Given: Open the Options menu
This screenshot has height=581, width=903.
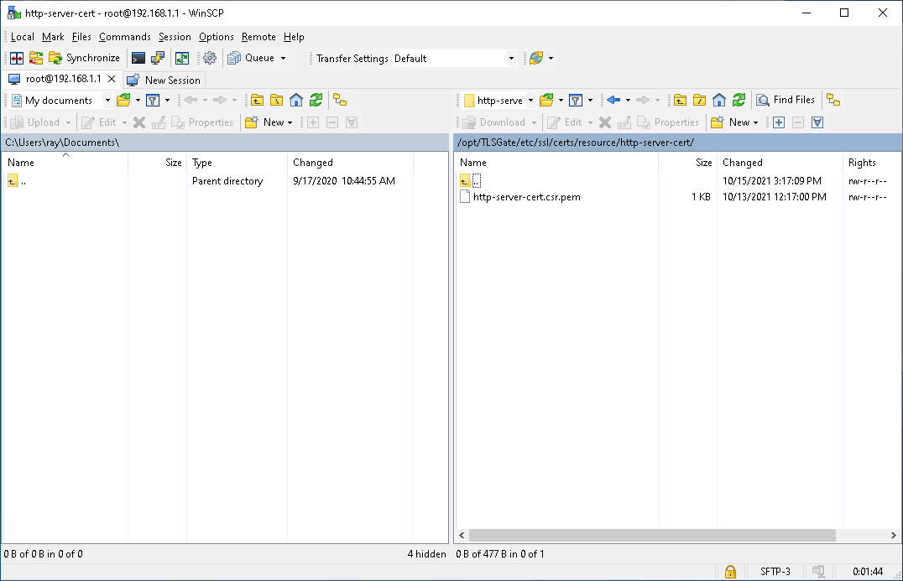Looking at the screenshot, I should click(x=217, y=37).
